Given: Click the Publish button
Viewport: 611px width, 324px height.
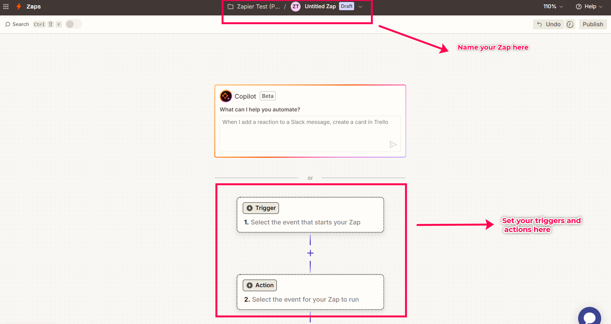Looking at the screenshot, I should click(593, 24).
